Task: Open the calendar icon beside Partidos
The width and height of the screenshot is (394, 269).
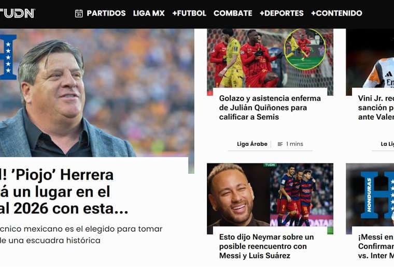Action: click(79, 13)
